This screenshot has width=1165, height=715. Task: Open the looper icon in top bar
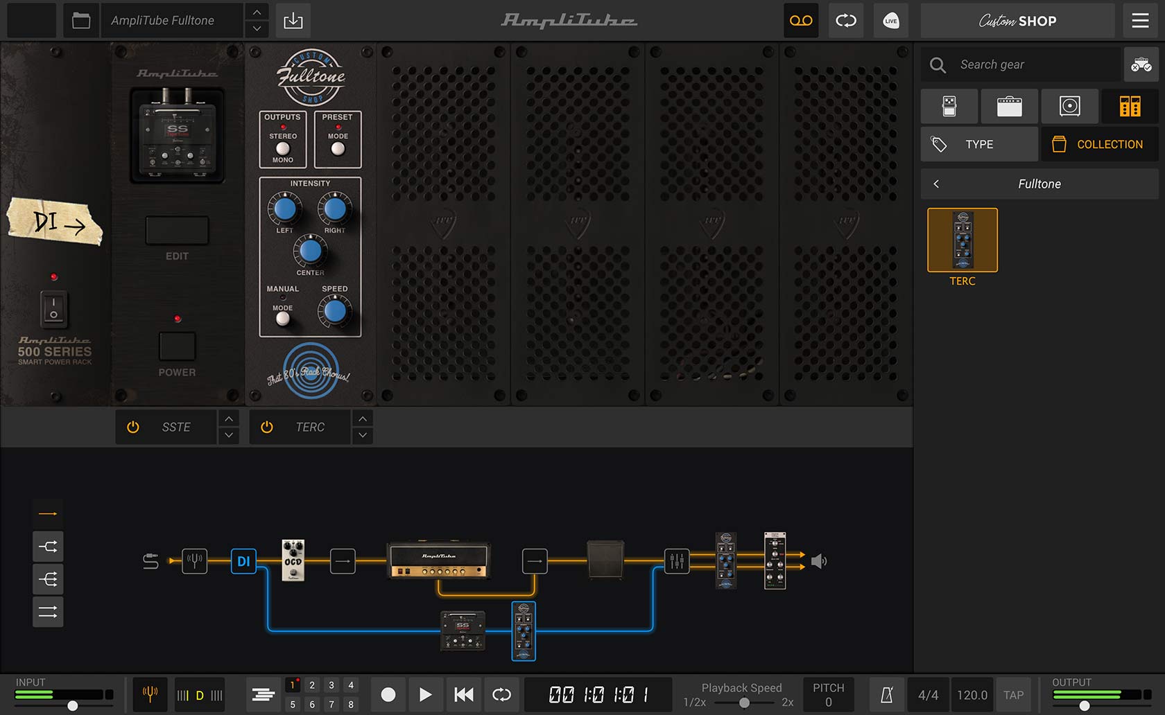[846, 21]
